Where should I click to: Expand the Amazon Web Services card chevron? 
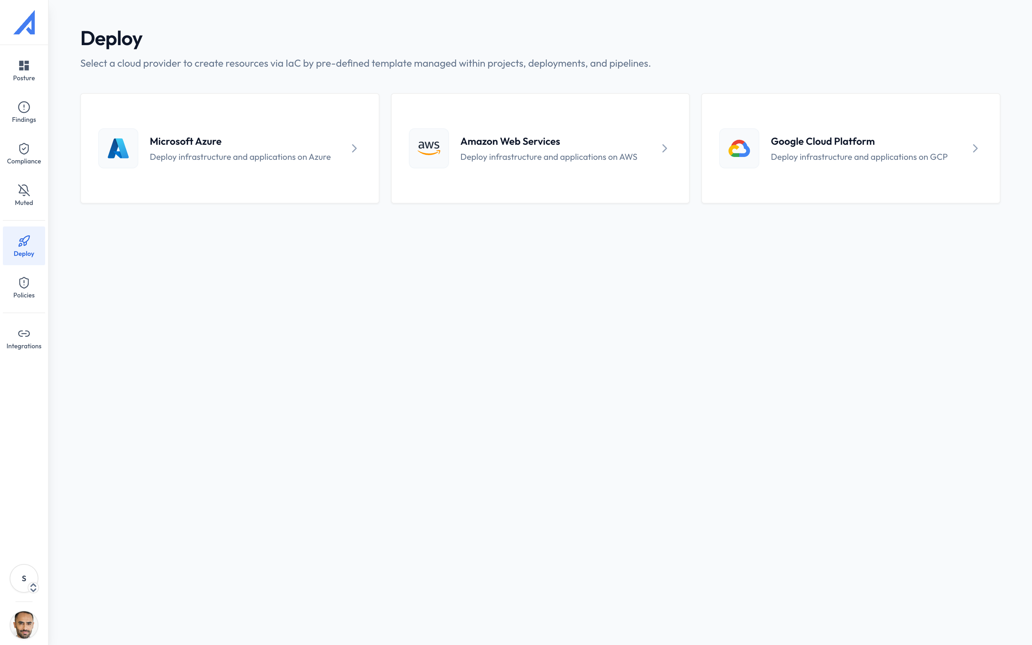[664, 148]
